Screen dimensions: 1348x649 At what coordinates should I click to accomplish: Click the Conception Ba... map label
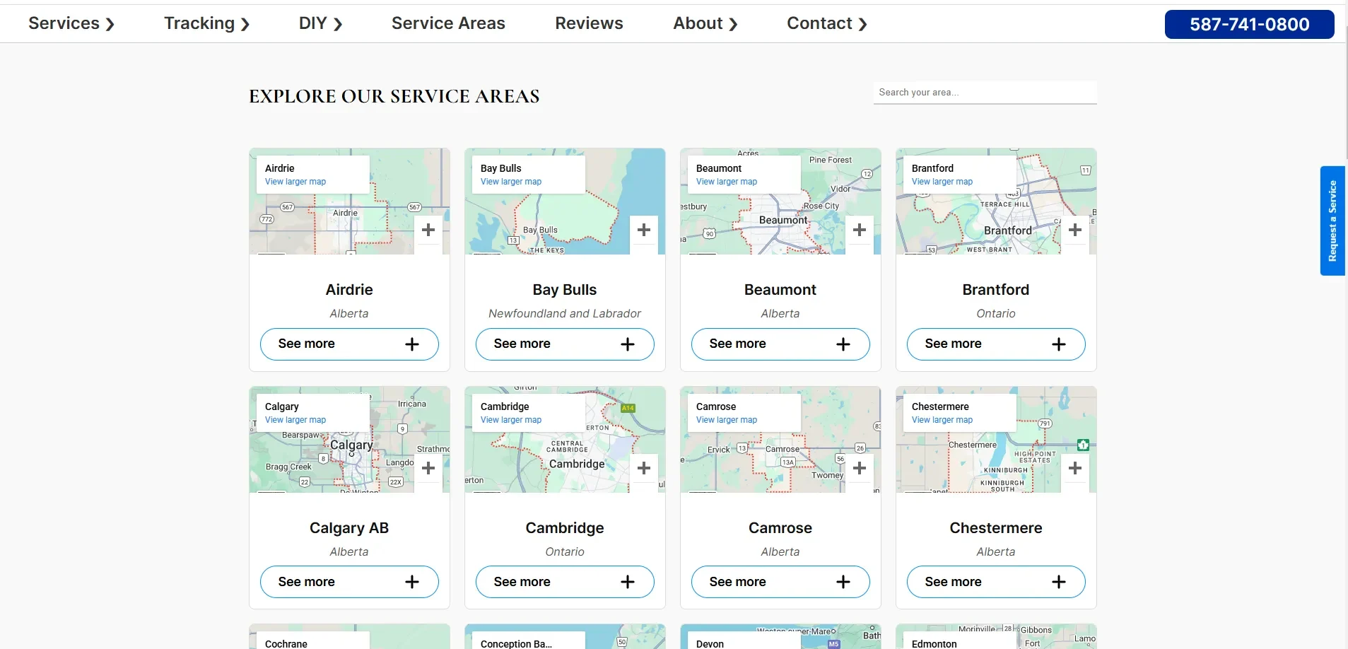pyautogui.click(x=516, y=643)
